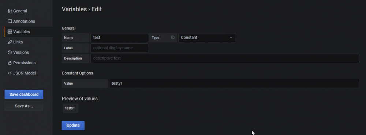Click the JSON Model code icon

10,73
